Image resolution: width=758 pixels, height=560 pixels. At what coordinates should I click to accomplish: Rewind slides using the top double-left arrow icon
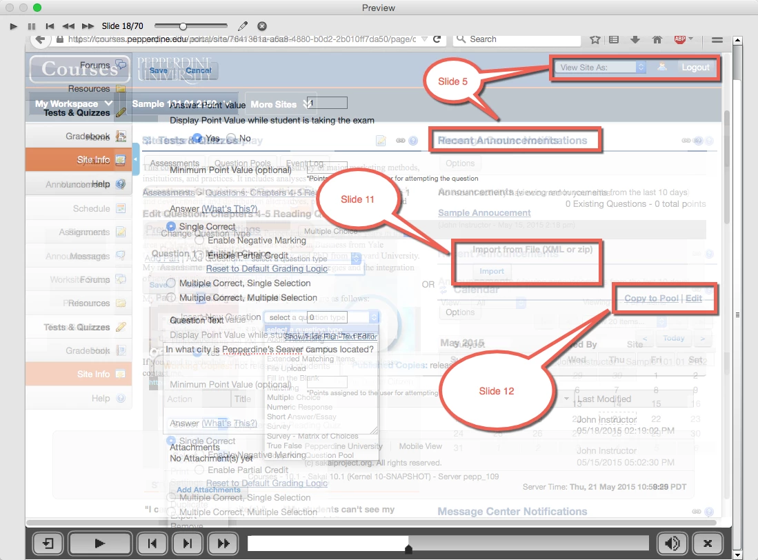[69, 26]
